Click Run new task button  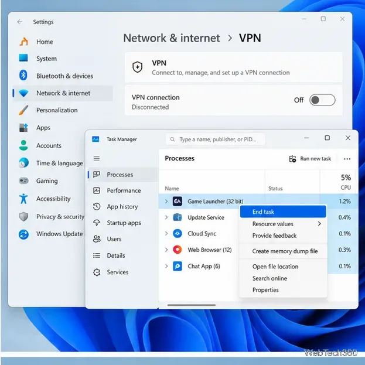(310, 159)
